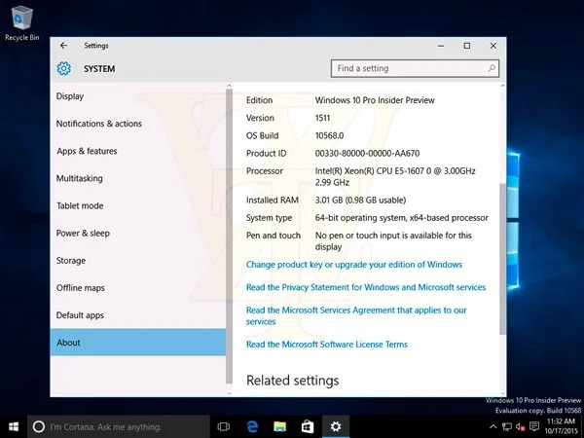The height and width of the screenshot is (438, 584).
Task: Click Windows 10 Pro Insider Preview edition text
Action: pos(375,100)
